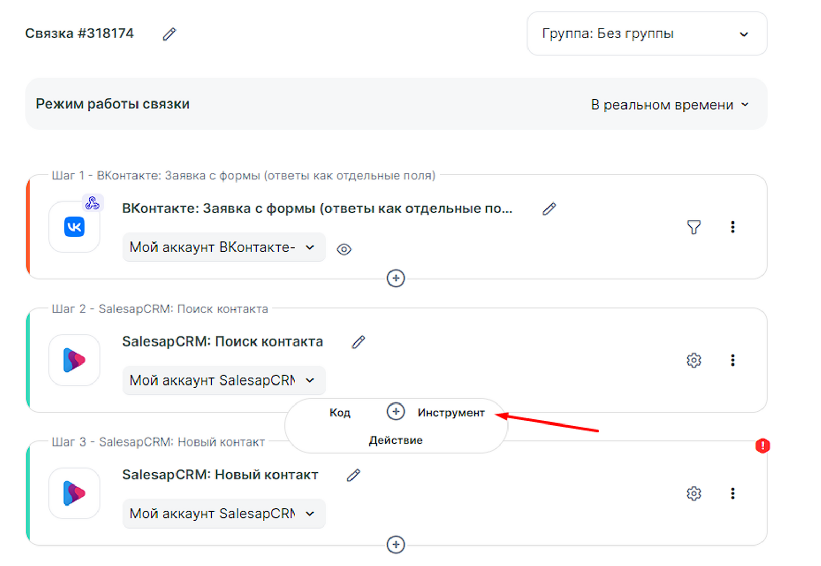Click the red error alert badge
This screenshot has height=566, width=821.
pos(763,446)
